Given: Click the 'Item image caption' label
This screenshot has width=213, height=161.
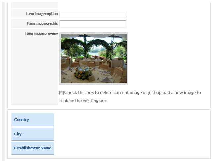Looking at the screenshot, I should point(42,14).
